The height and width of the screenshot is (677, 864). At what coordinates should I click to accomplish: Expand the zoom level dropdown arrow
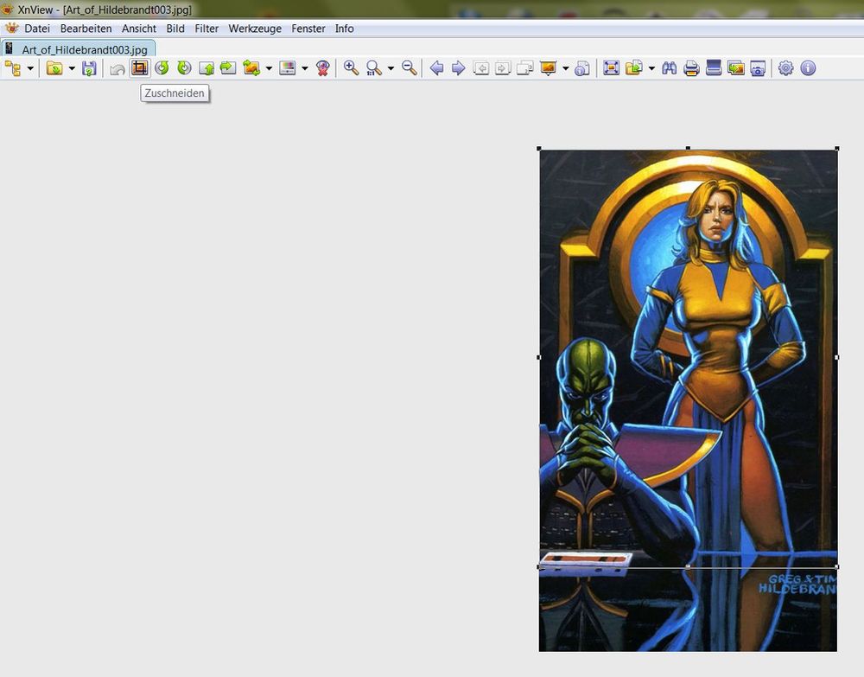coord(391,68)
